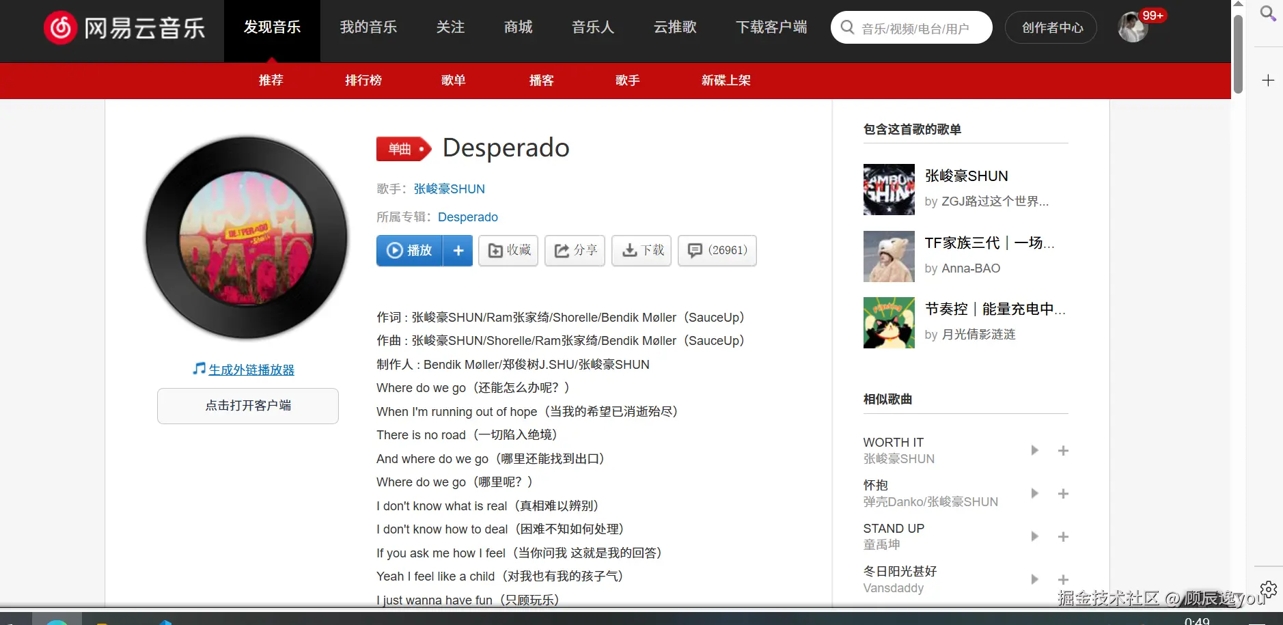Image resolution: width=1283 pixels, height=625 pixels.
Task: Open creator link Anna-BAO
Action: [x=971, y=268]
